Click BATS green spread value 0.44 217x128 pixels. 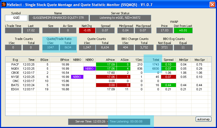point(168,85)
